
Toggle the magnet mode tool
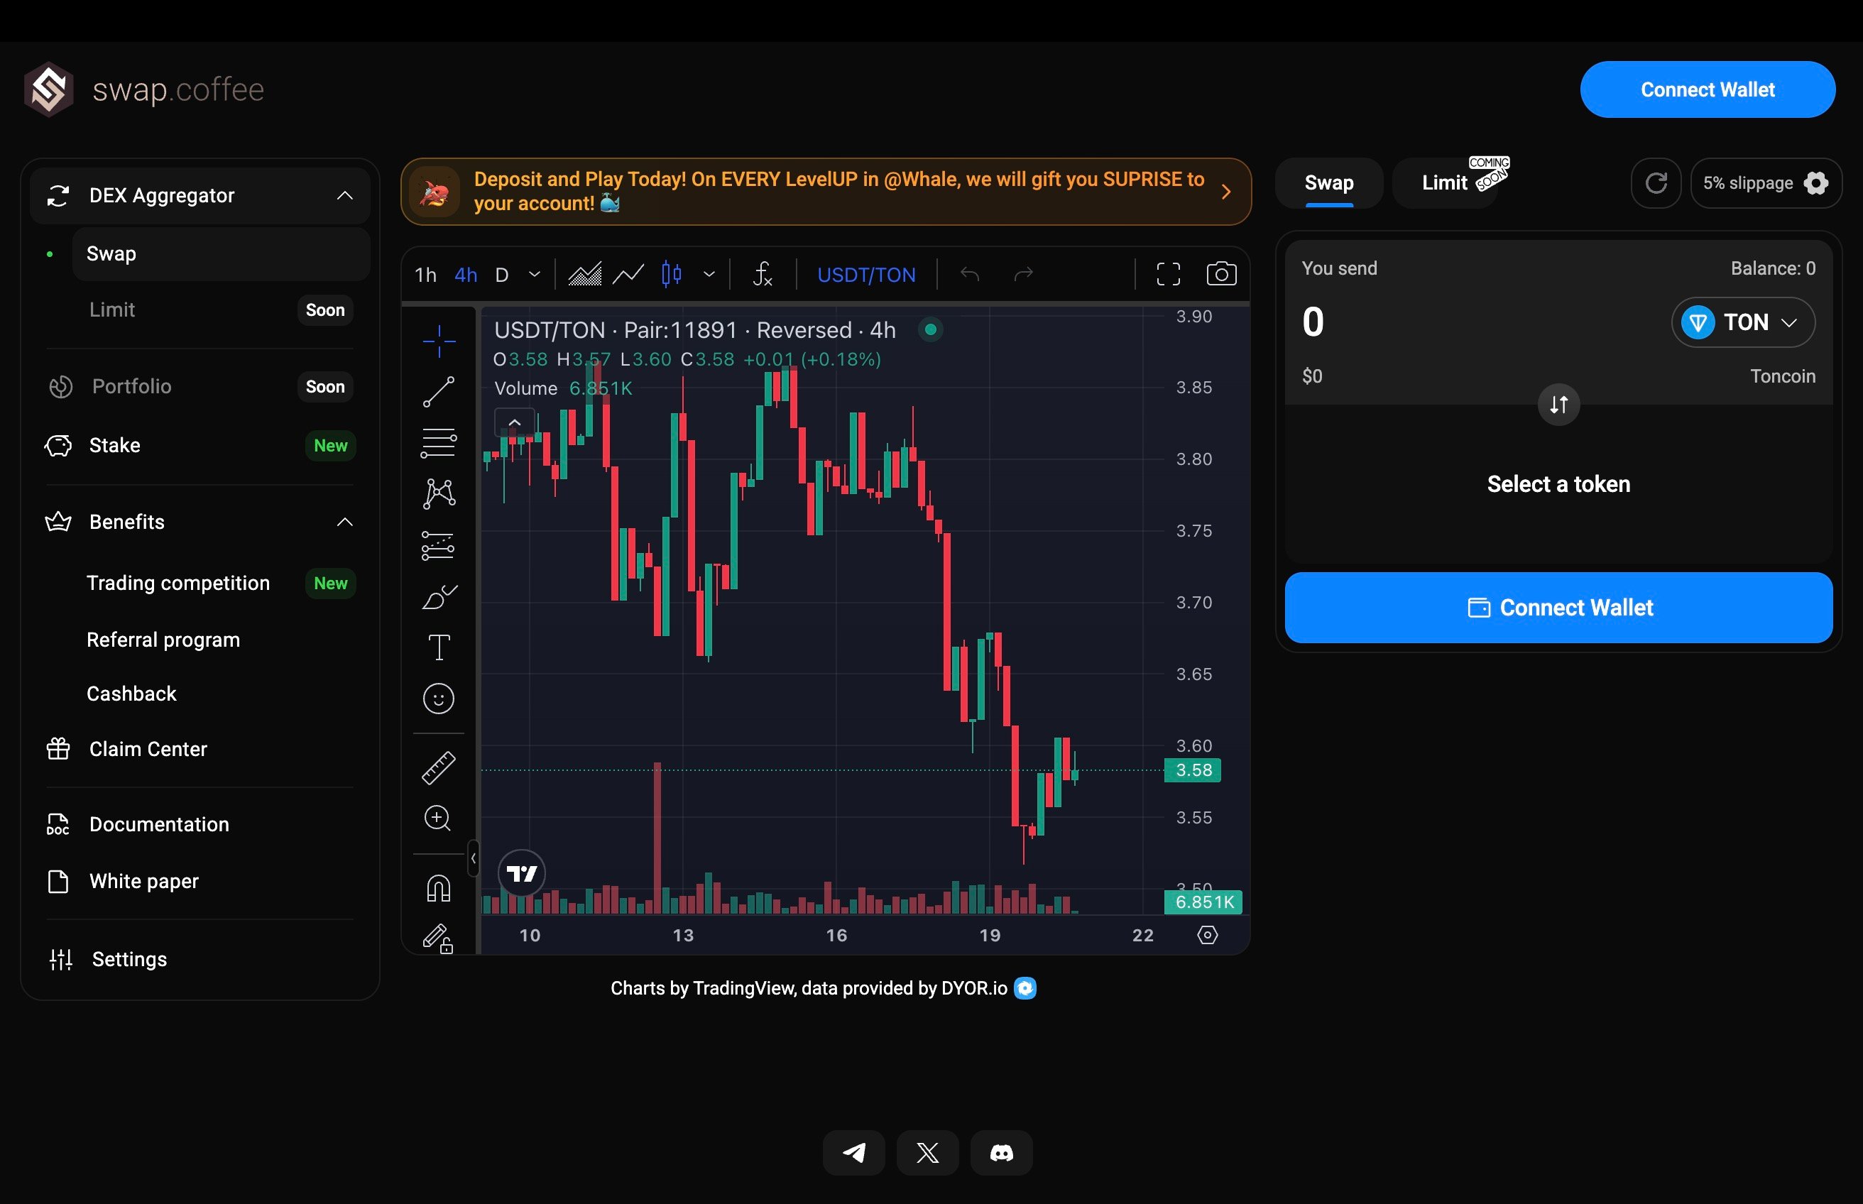pos(439,888)
